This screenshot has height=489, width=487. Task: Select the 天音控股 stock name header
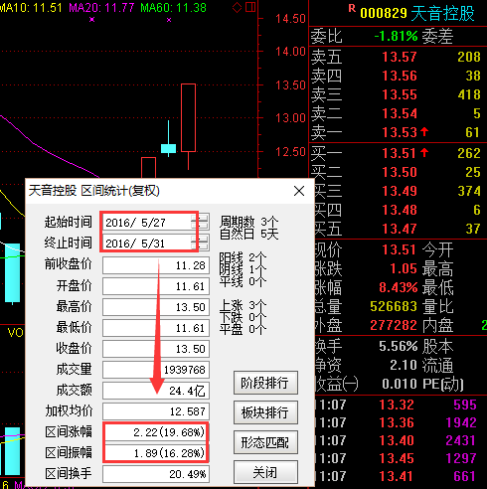[443, 14]
